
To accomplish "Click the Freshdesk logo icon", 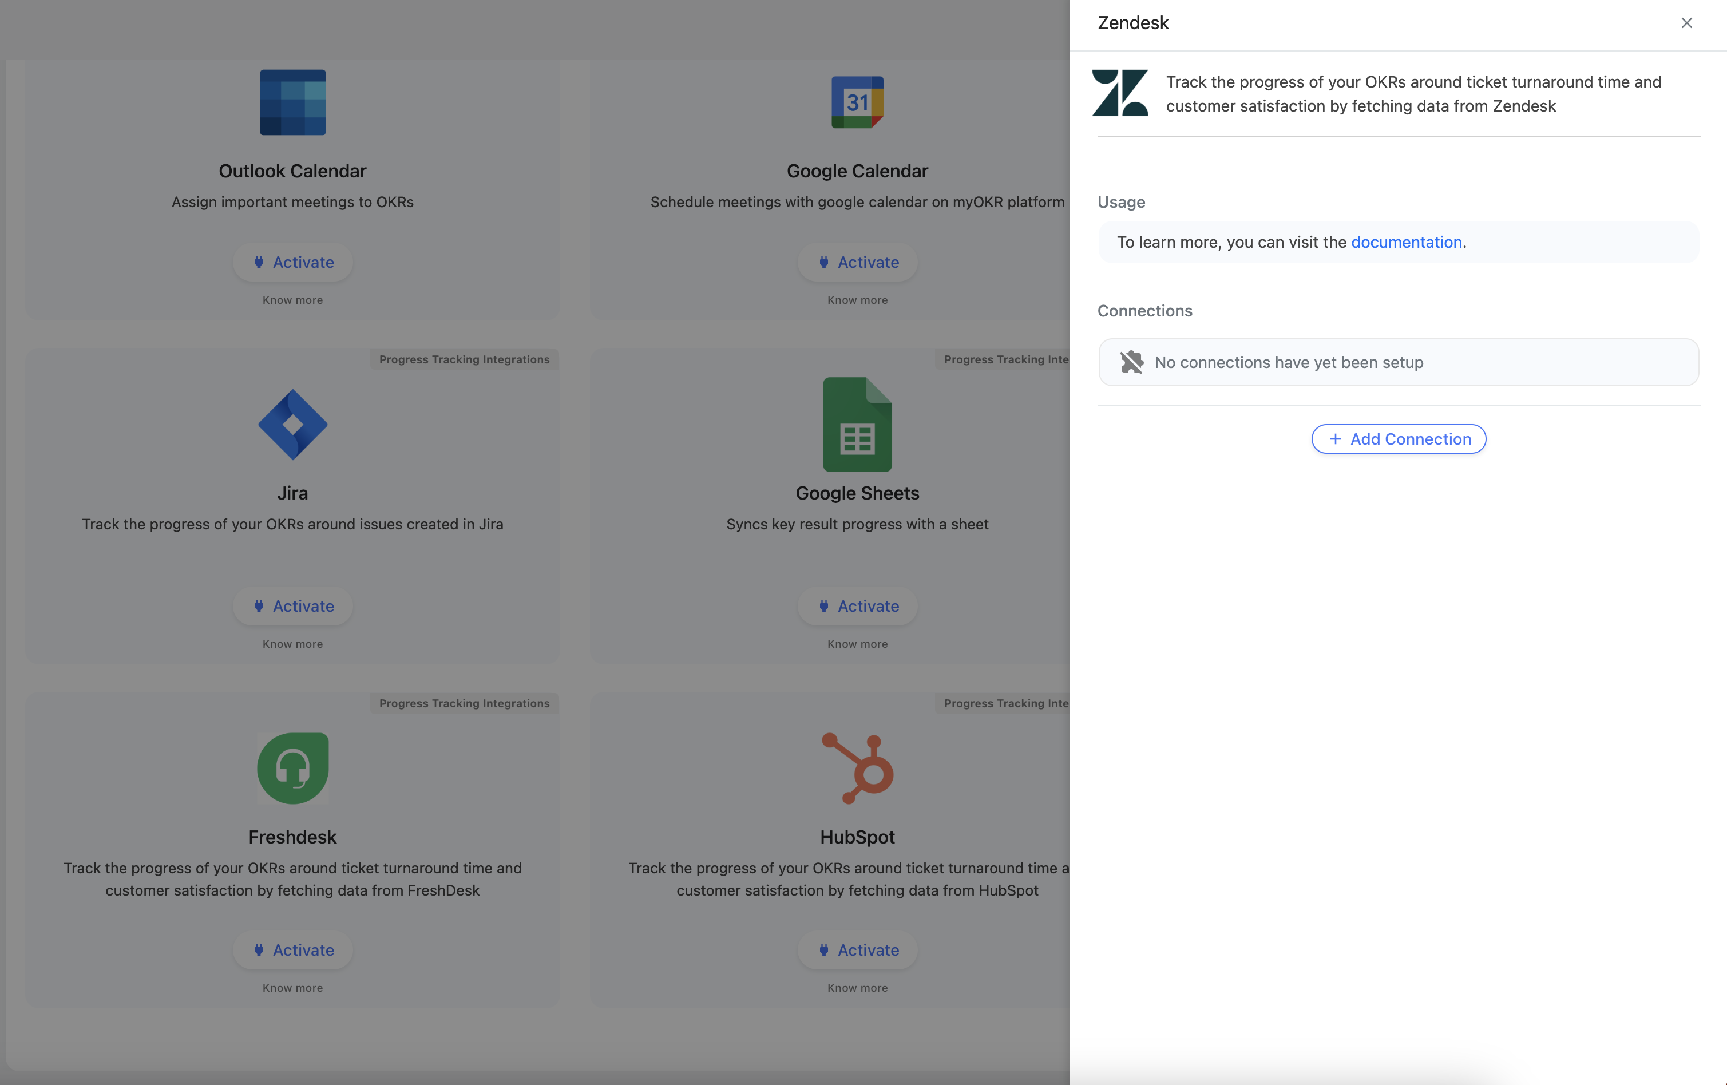I will 292,768.
